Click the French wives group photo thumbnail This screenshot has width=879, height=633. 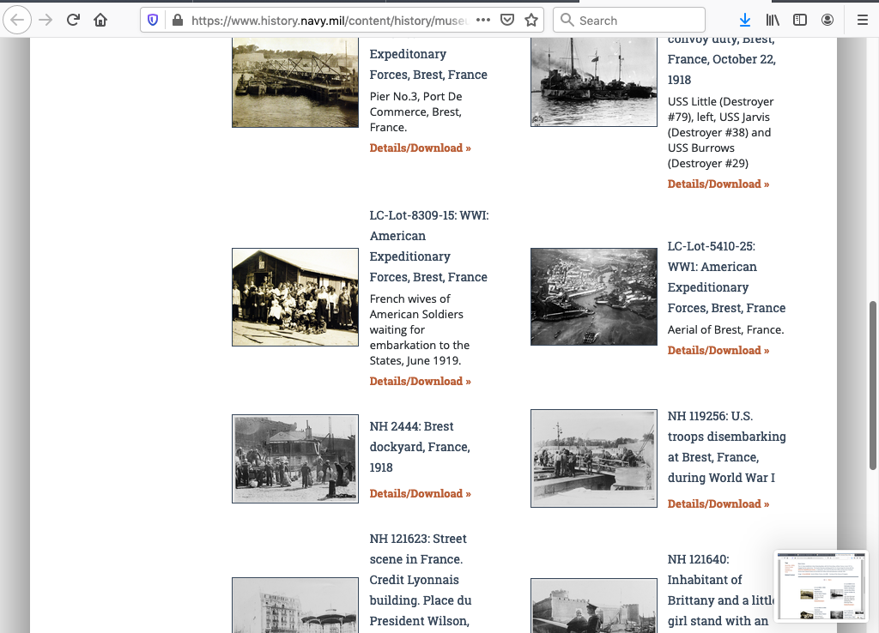294,297
